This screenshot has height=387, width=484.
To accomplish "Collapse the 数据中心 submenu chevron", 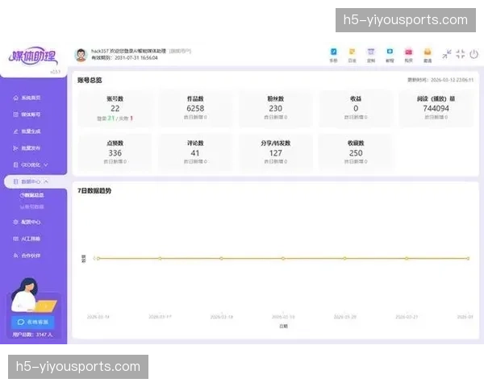I will pyautogui.click(x=46, y=181).
